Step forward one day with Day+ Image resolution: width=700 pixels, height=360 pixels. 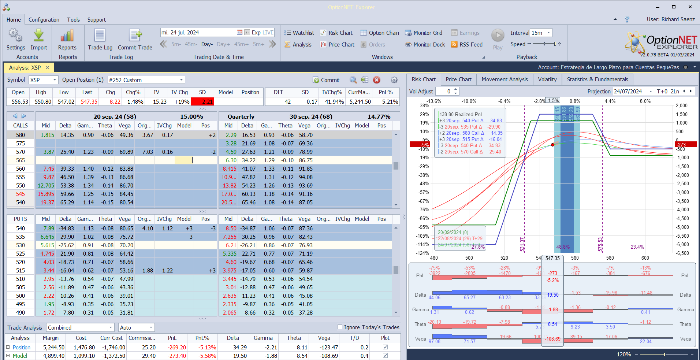[223, 44]
